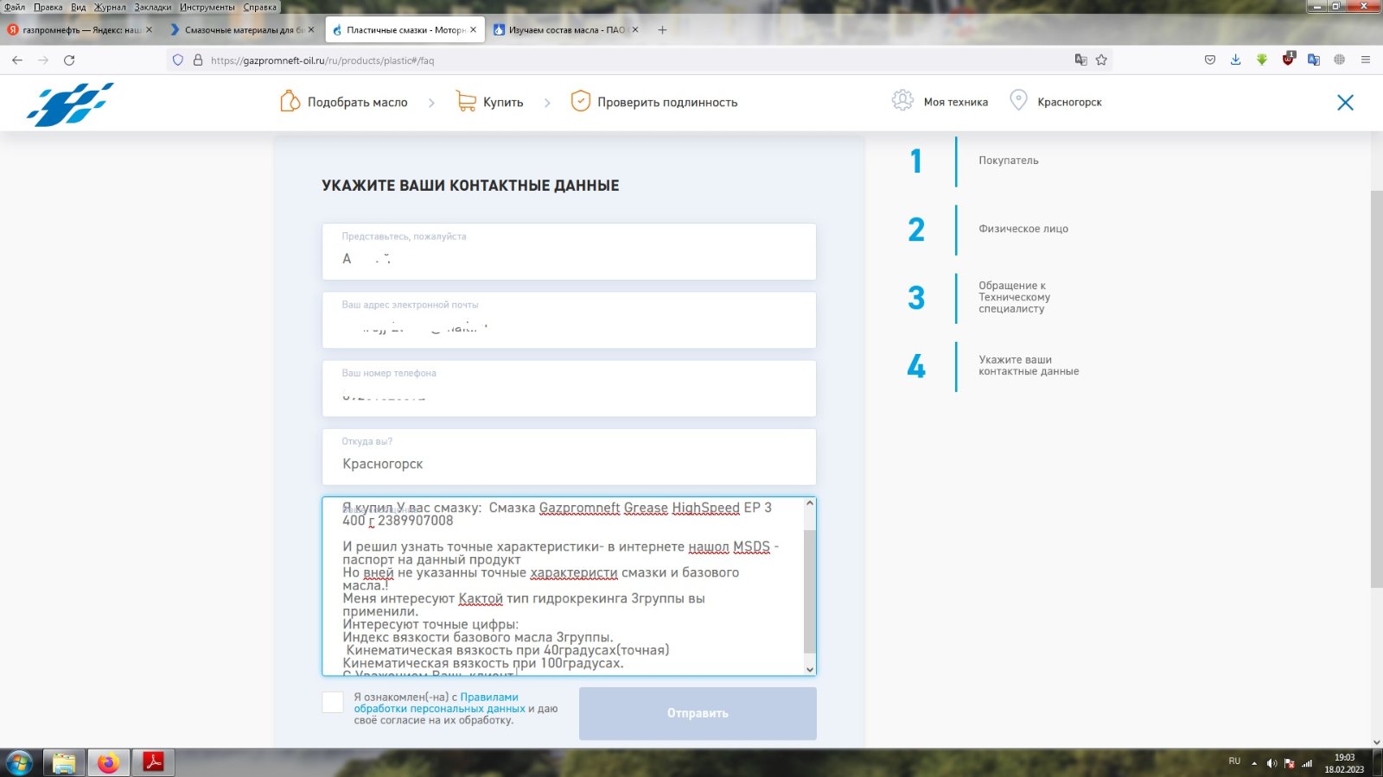Image resolution: width=1383 pixels, height=777 pixels.
Task: Click the textarea scroll up arrow
Action: (x=810, y=503)
